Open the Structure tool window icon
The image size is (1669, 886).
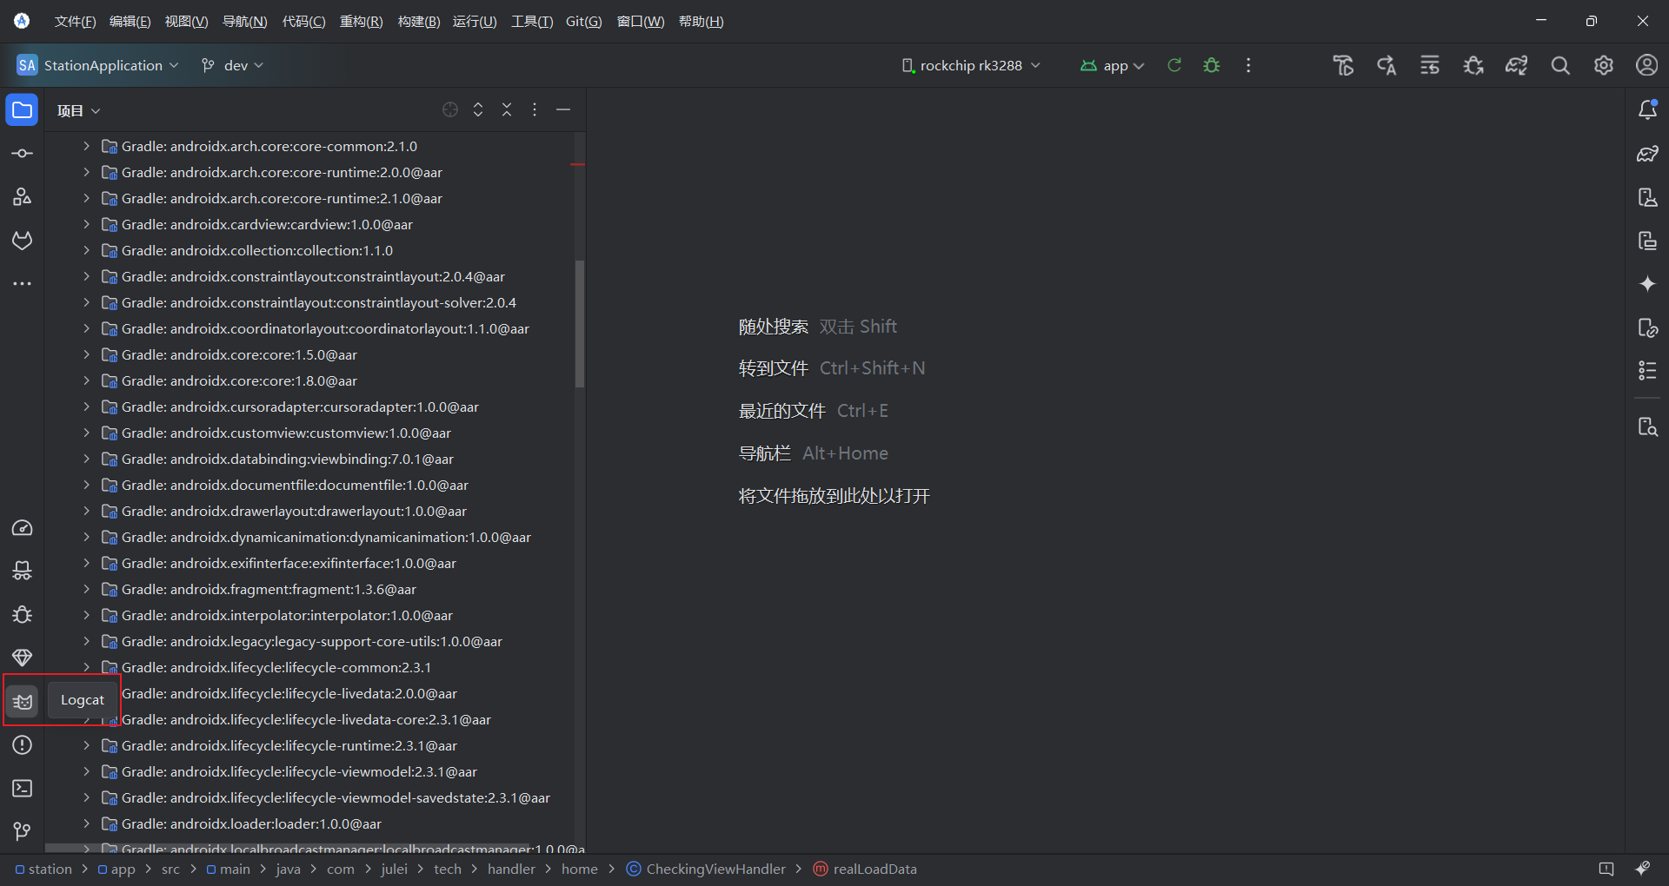(x=23, y=197)
